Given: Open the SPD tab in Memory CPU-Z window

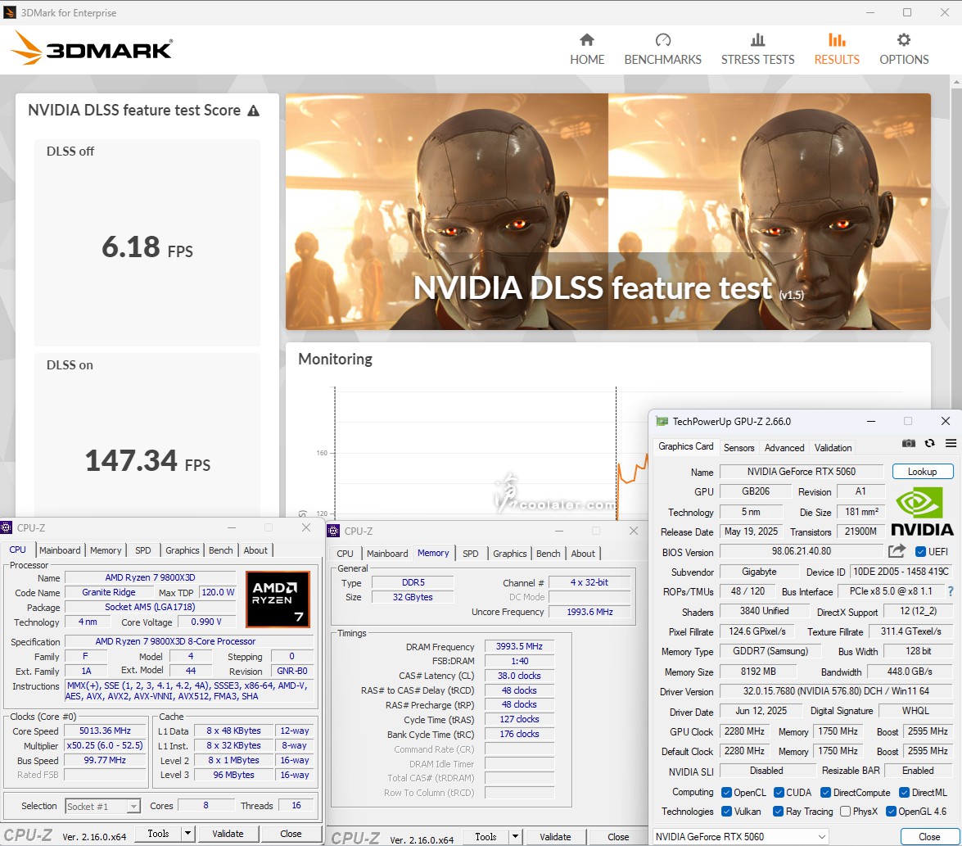Looking at the screenshot, I should tap(471, 554).
